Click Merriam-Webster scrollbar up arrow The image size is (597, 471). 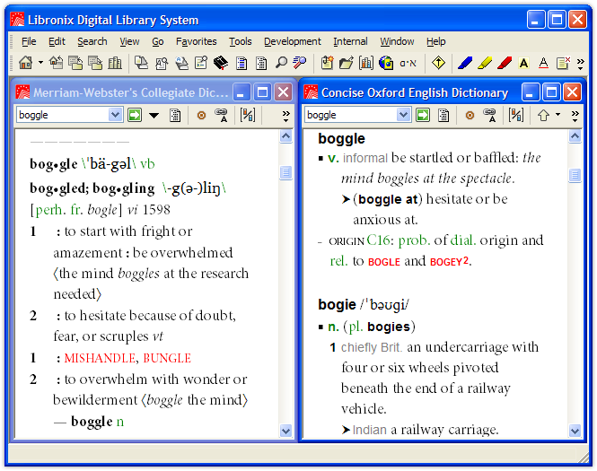coord(285,135)
